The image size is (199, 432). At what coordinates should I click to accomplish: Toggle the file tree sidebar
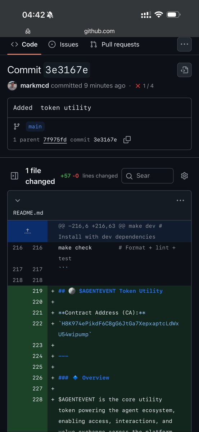click(x=14, y=176)
